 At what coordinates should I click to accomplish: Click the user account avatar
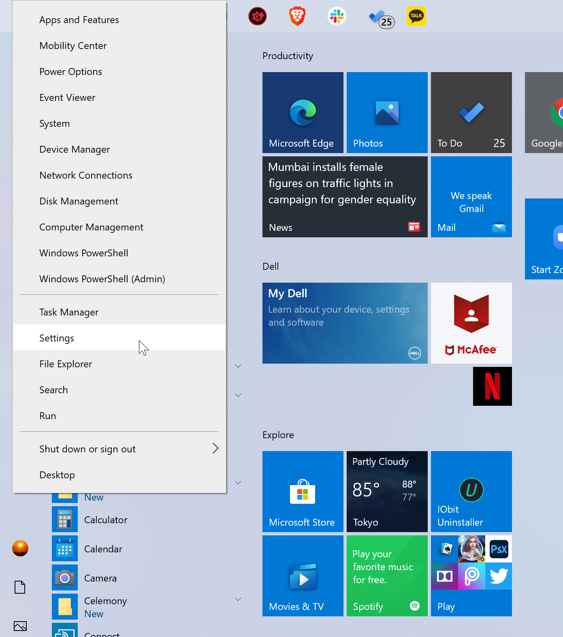click(x=20, y=548)
